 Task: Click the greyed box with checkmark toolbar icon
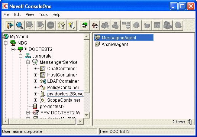pos(147,26)
